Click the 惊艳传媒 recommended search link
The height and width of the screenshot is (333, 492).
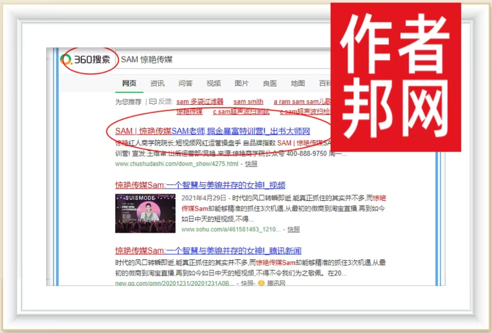[189, 112]
